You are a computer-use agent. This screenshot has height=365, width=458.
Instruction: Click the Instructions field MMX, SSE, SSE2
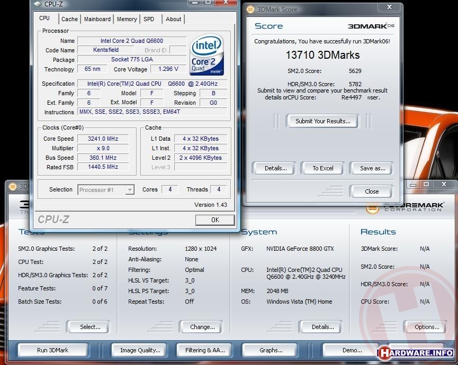(x=152, y=112)
